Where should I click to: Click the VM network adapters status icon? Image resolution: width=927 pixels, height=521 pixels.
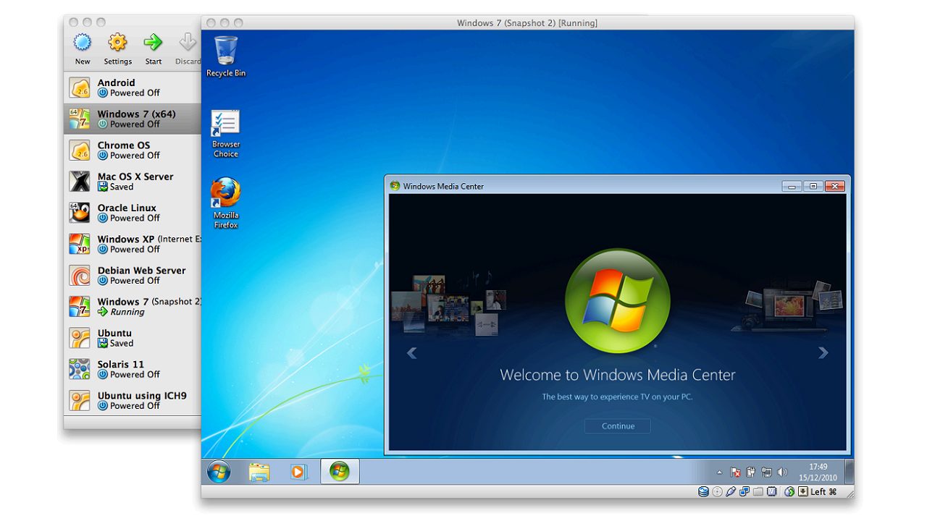pos(744,491)
